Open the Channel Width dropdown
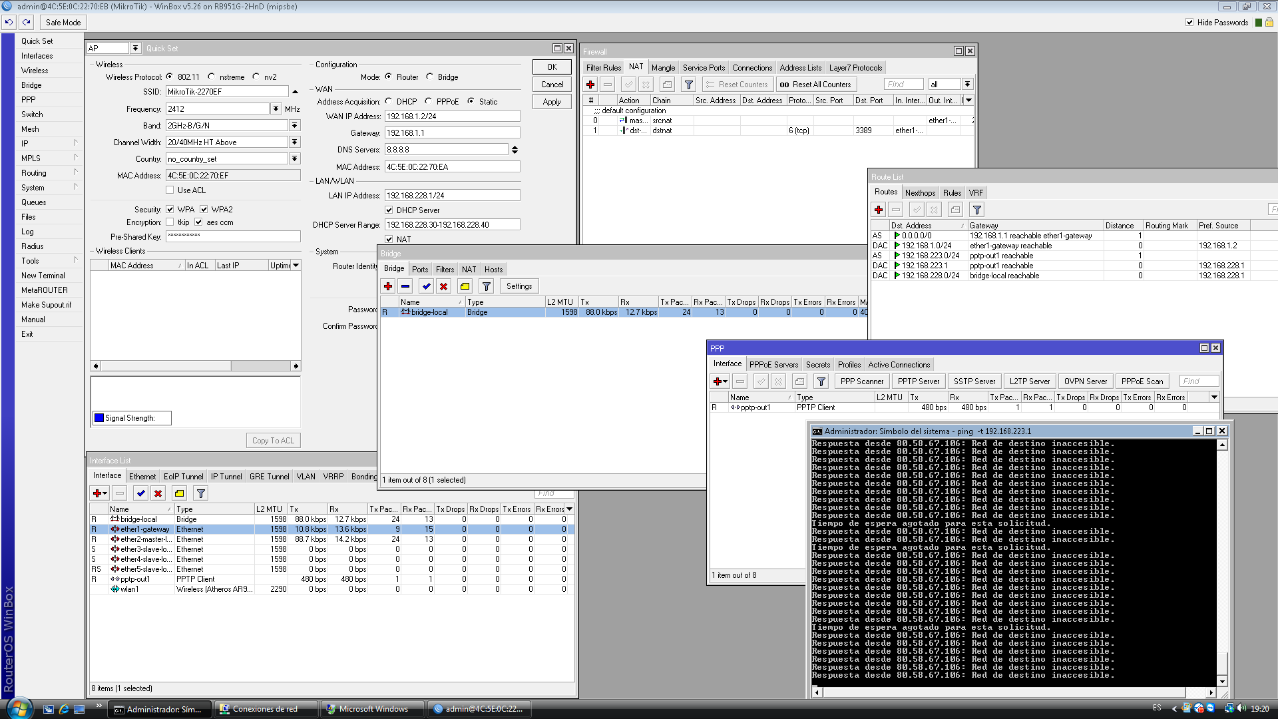 click(x=294, y=142)
